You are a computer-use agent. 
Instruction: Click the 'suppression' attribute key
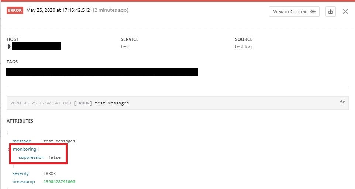tap(31, 157)
